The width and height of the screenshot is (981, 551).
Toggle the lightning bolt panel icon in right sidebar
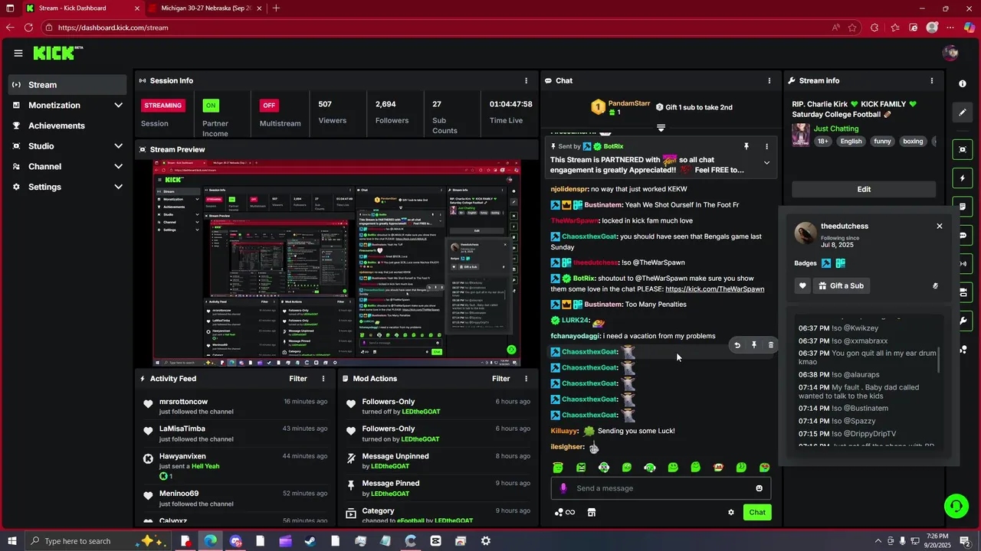pos(963,178)
